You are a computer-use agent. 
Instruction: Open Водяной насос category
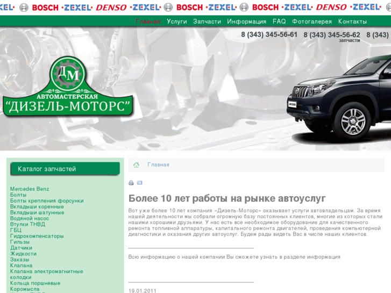point(30,218)
